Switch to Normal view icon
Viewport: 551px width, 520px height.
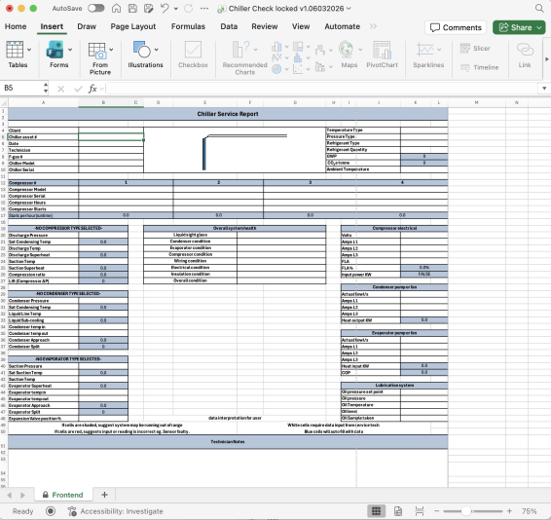pos(377,511)
